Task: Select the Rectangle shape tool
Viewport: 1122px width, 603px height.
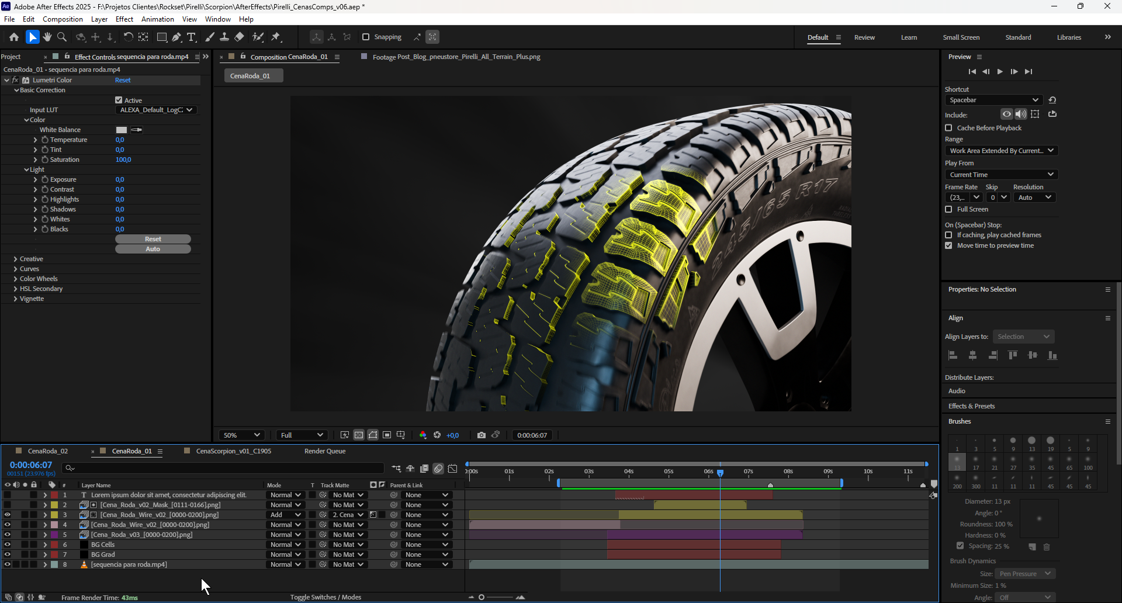Action: (162, 37)
